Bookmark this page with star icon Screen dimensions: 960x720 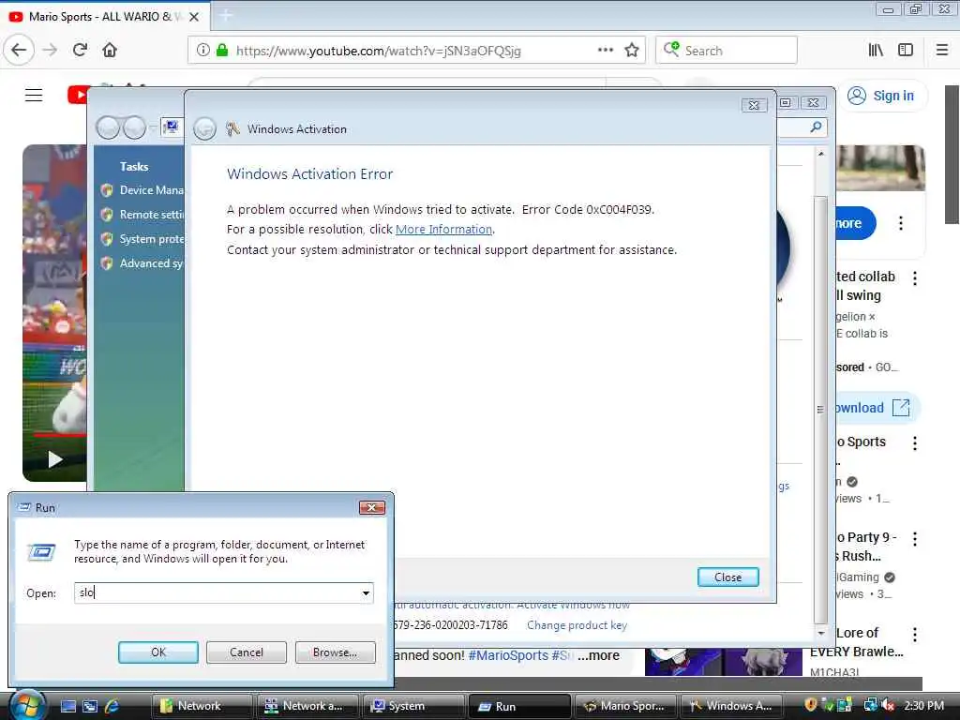632,51
